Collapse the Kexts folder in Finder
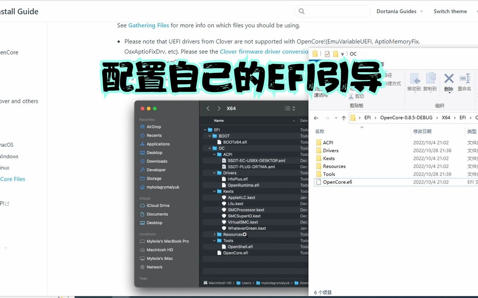 215,191
